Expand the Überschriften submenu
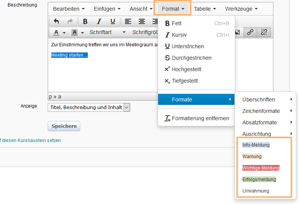 click(265, 100)
